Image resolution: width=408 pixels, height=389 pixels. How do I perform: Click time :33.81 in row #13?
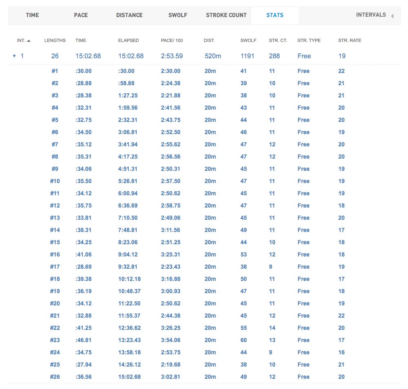84,218
